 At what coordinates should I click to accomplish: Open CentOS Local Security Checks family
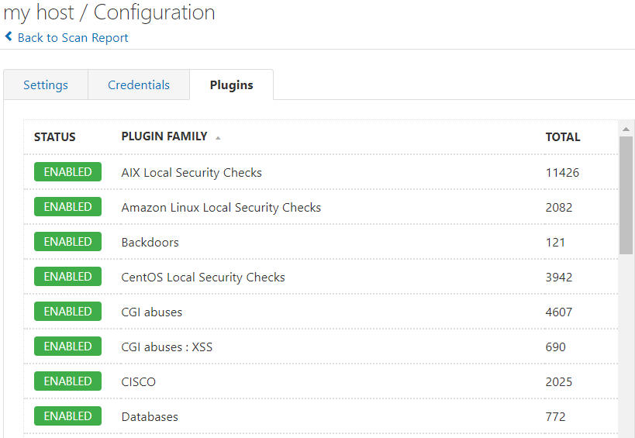click(203, 278)
